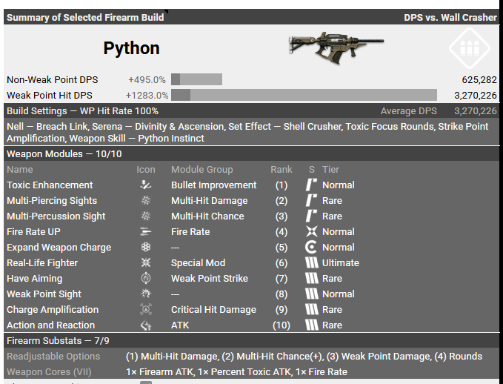Click socket type icon in Multi-Percussion Sight row

pos(311,216)
